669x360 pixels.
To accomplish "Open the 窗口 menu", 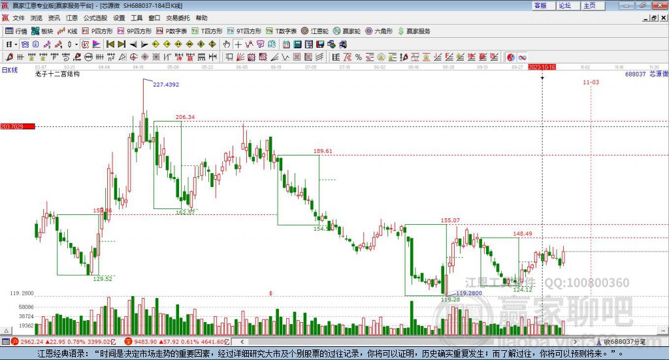I will (154, 18).
